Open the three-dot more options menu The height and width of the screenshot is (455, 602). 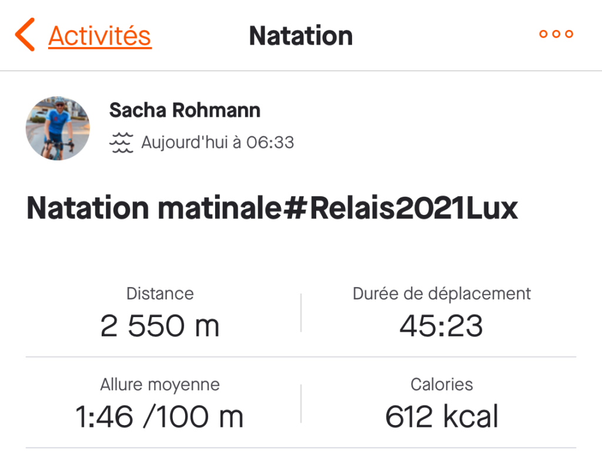tap(556, 33)
